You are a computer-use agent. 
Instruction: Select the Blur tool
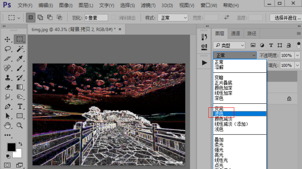(x=7, y=97)
